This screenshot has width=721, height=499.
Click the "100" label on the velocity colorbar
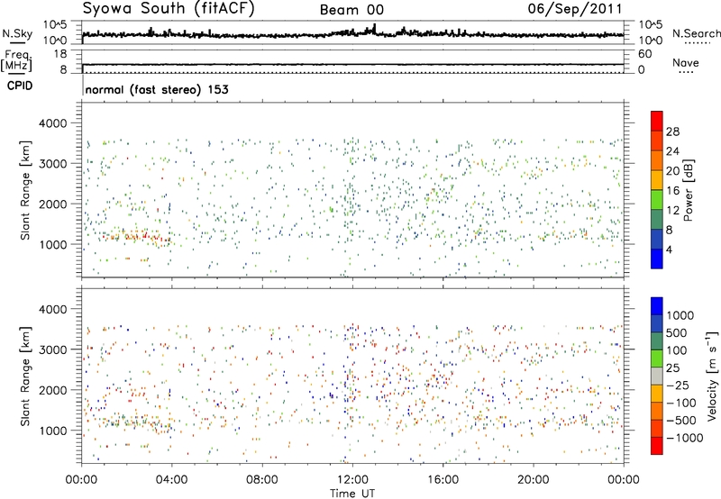pyautogui.click(x=678, y=350)
